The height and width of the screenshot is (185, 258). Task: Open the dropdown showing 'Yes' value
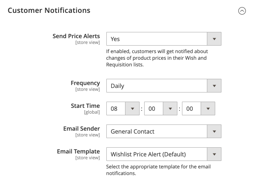pyautogui.click(x=157, y=39)
